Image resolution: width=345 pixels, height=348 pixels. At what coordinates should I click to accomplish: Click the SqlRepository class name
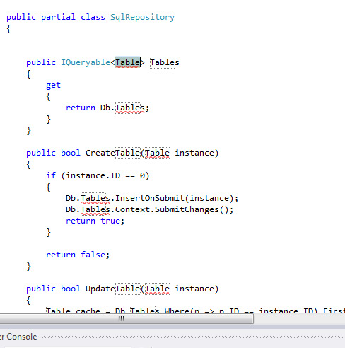(x=142, y=17)
